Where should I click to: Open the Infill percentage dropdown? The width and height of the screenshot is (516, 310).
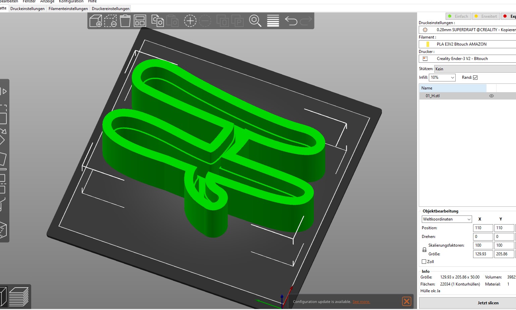[x=442, y=77]
